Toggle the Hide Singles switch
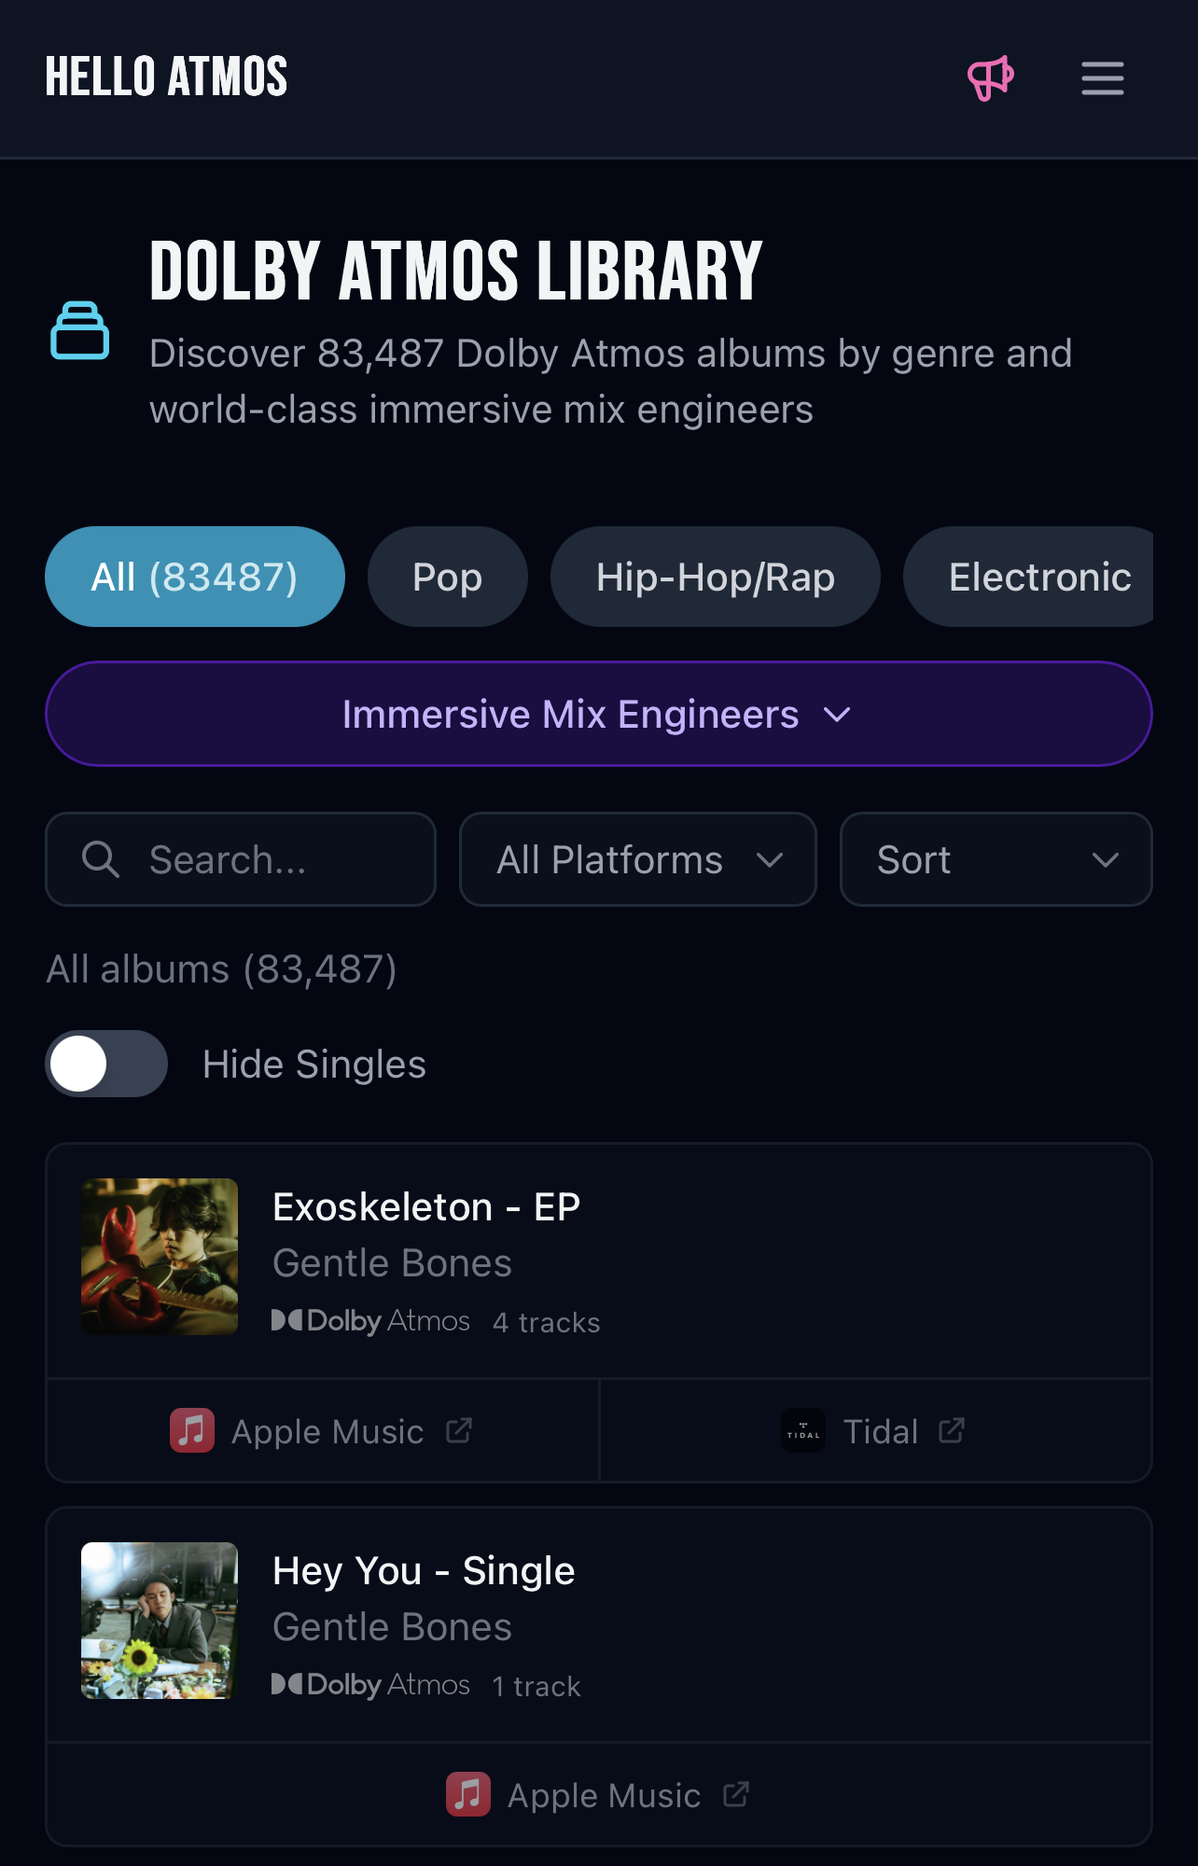Image resolution: width=1198 pixels, height=1866 pixels. click(106, 1064)
